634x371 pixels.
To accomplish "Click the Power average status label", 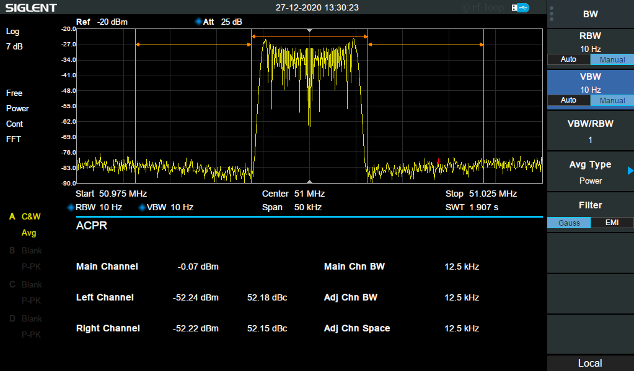I will (17, 108).
